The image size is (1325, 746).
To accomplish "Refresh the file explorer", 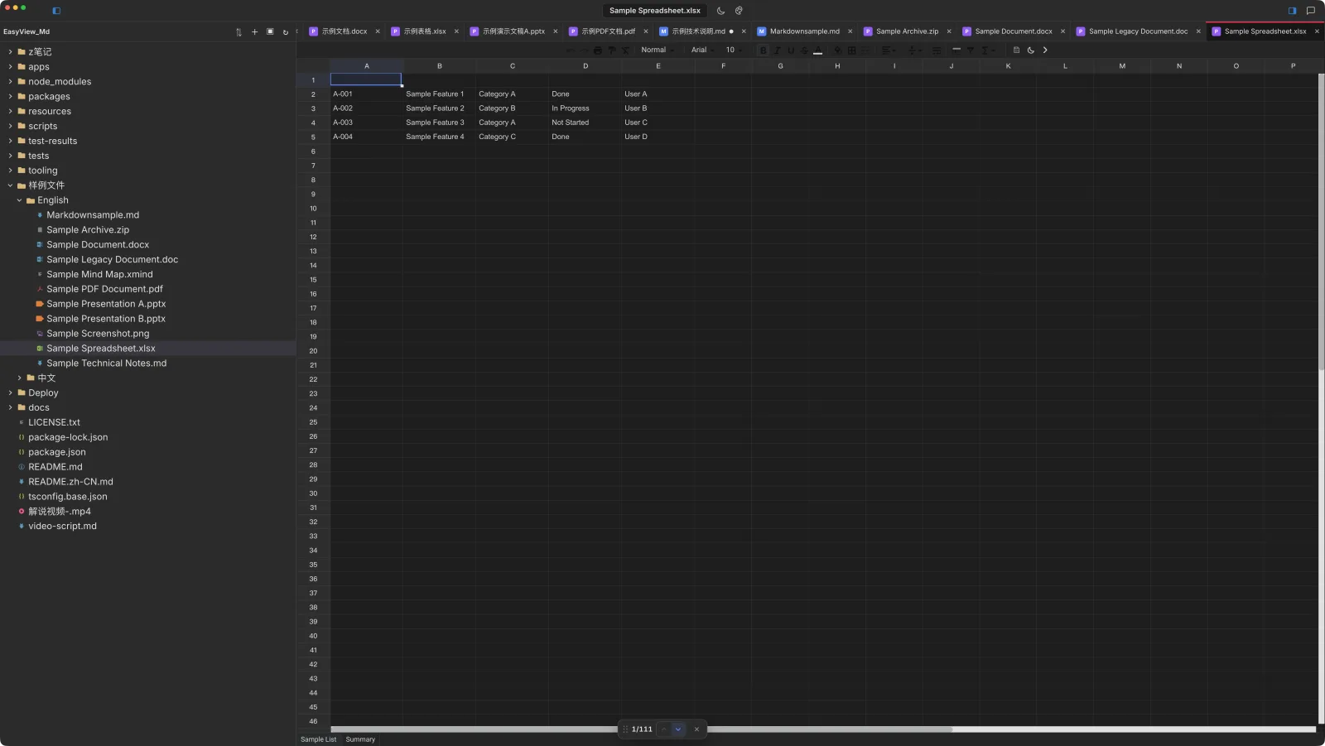I will click(286, 32).
